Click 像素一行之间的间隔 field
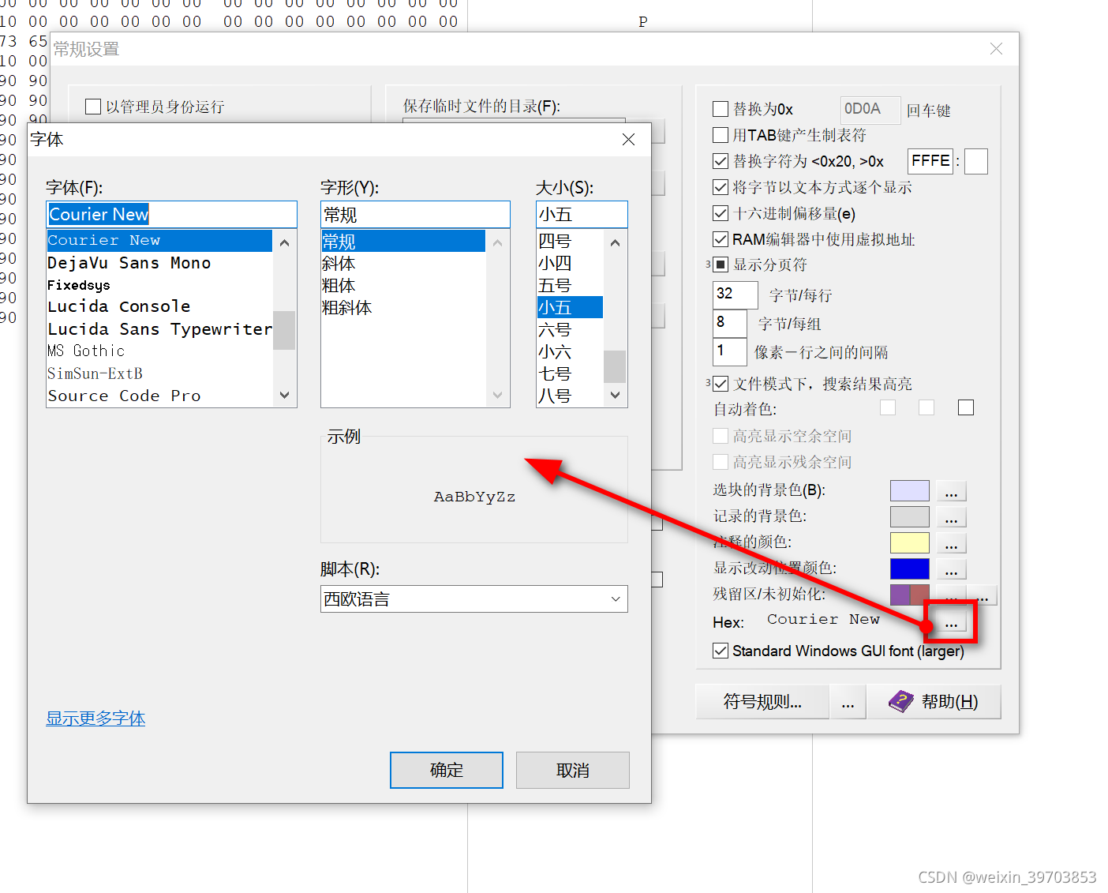 pyautogui.click(x=729, y=351)
